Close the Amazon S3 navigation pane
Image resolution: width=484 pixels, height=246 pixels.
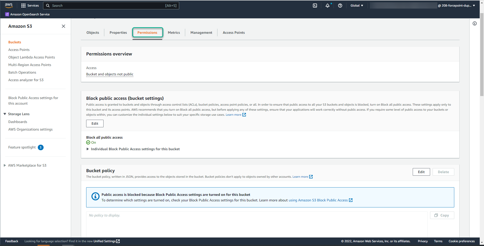click(63, 26)
